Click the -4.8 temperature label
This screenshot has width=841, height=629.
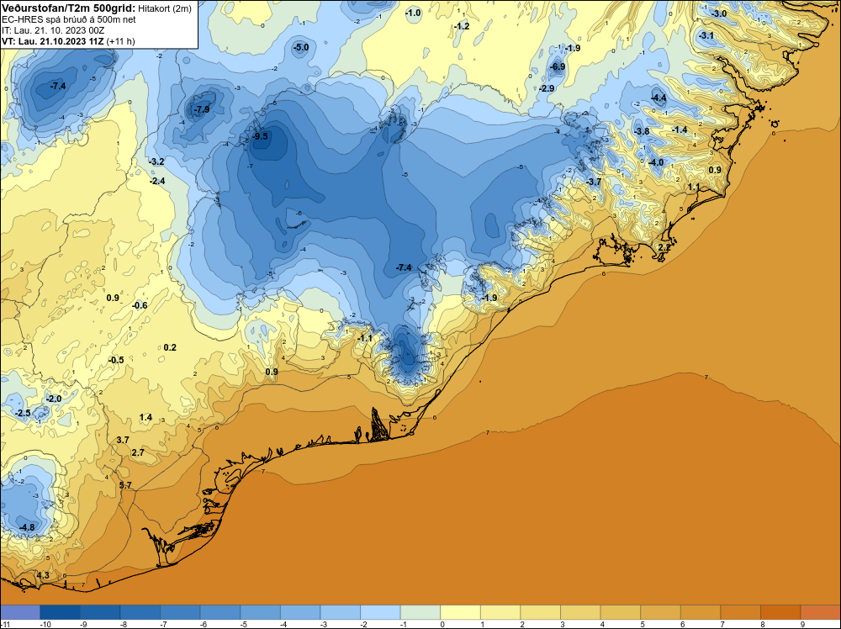[x=27, y=527]
